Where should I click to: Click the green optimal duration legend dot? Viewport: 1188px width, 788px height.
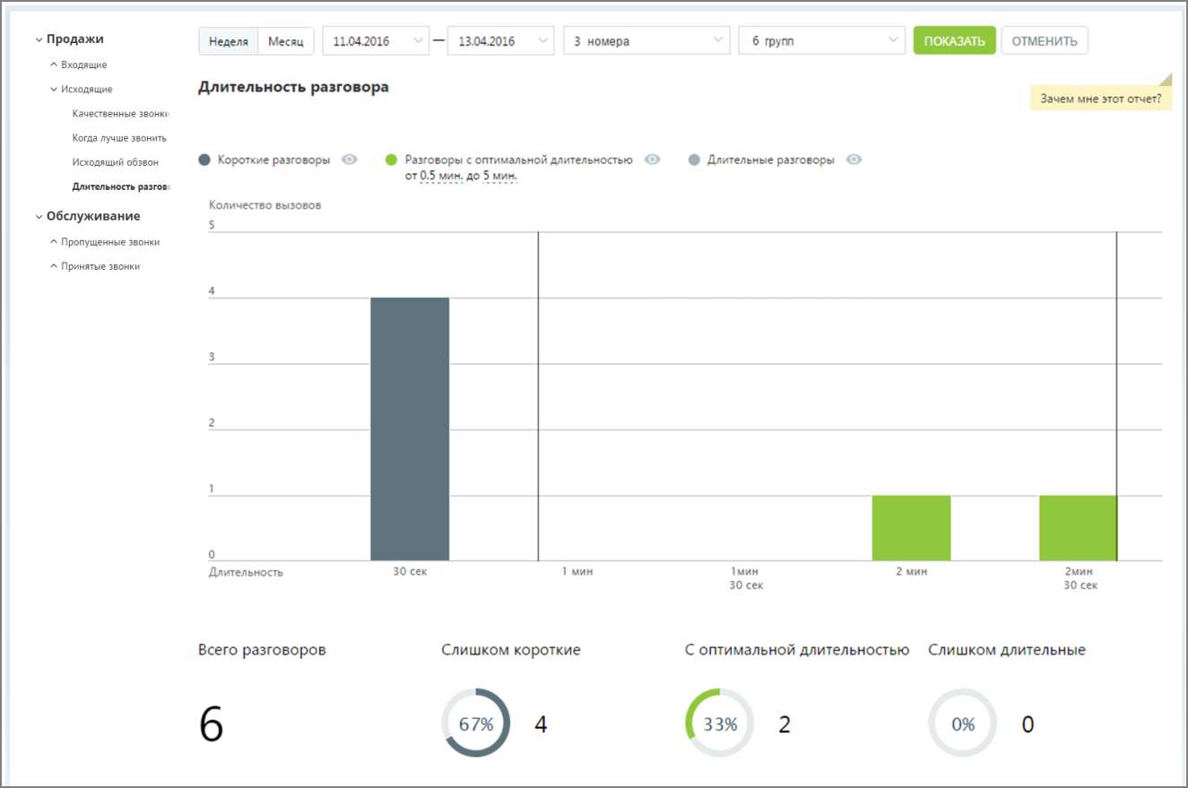point(391,160)
